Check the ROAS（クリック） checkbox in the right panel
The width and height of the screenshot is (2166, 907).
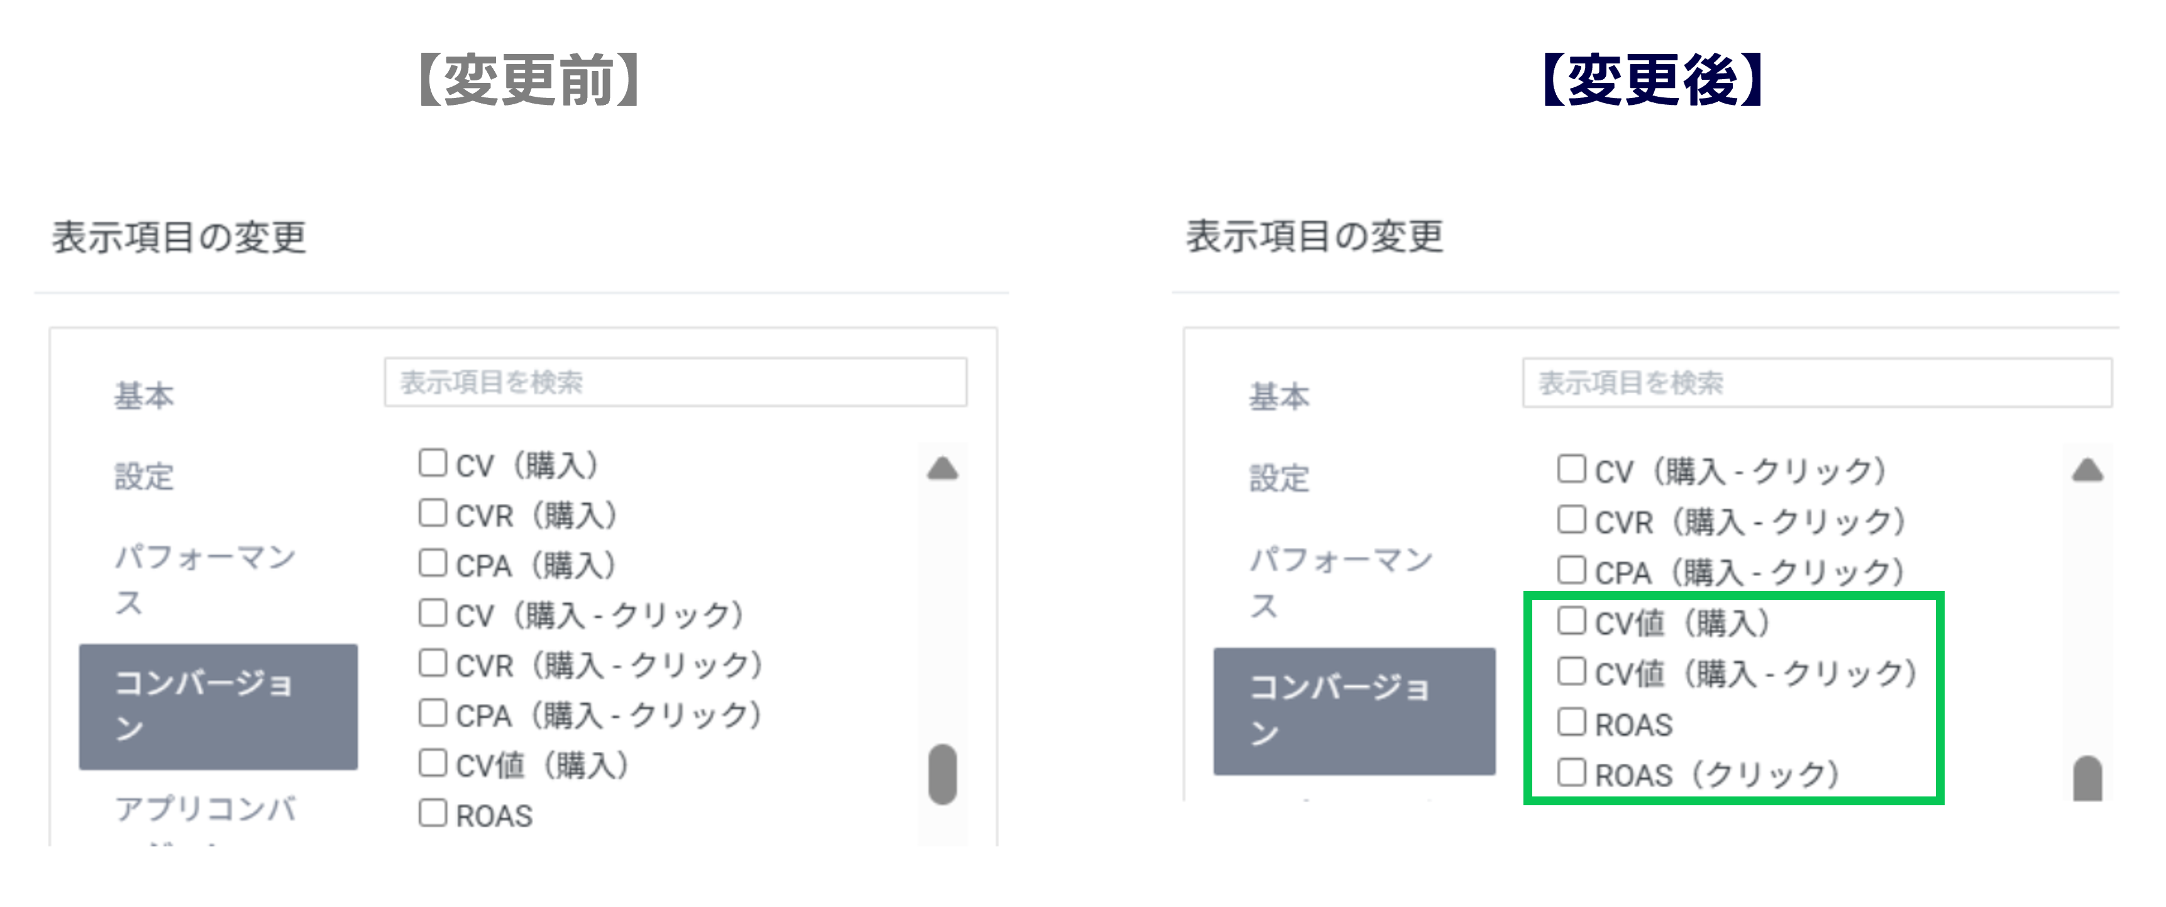[x=1571, y=772]
